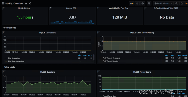This screenshot has width=188, height=97.
Task: Sort Client Thread Activity legend by max
Action: 173,55
